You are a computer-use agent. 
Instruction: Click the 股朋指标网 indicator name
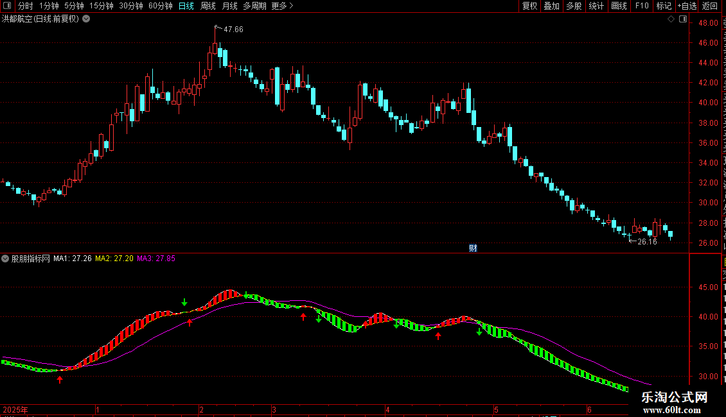click(31, 259)
